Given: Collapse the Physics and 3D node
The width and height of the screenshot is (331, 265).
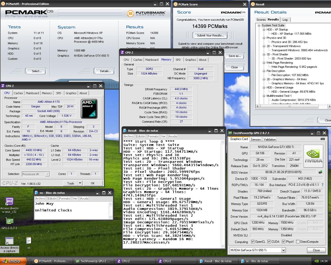Looking at the screenshot, I should coord(264,38).
